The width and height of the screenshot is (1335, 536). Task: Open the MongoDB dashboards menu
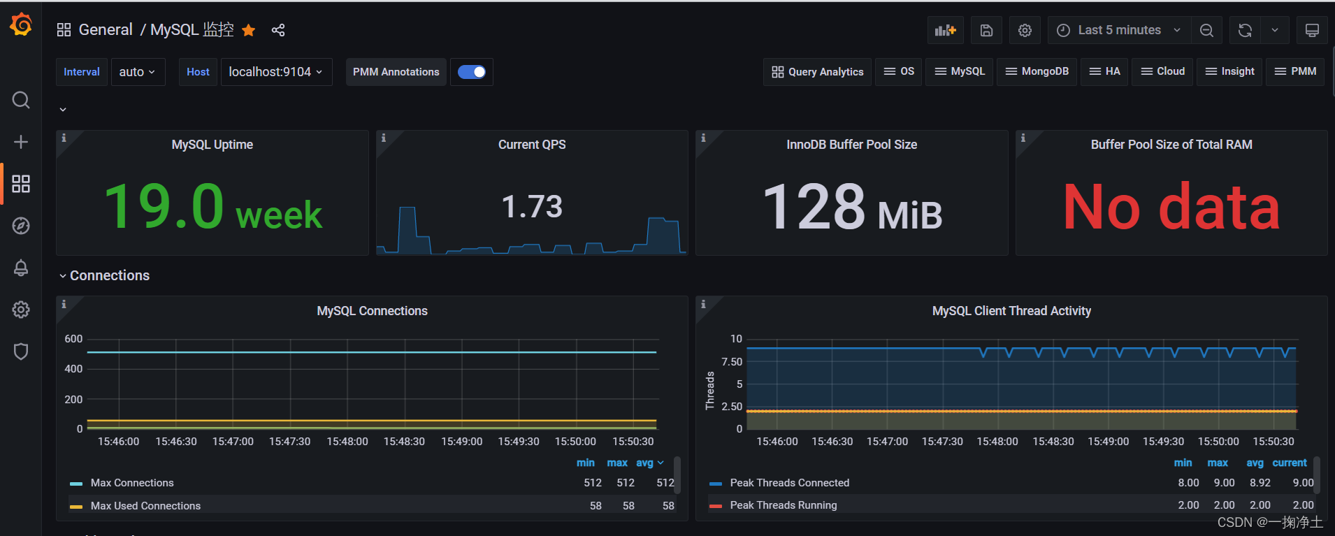pos(1037,72)
